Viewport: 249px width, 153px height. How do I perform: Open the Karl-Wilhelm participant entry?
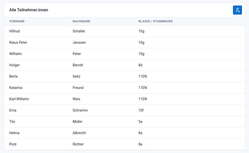click(19, 99)
